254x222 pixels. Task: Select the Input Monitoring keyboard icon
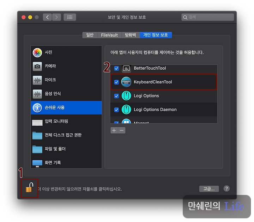pos(37,123)
